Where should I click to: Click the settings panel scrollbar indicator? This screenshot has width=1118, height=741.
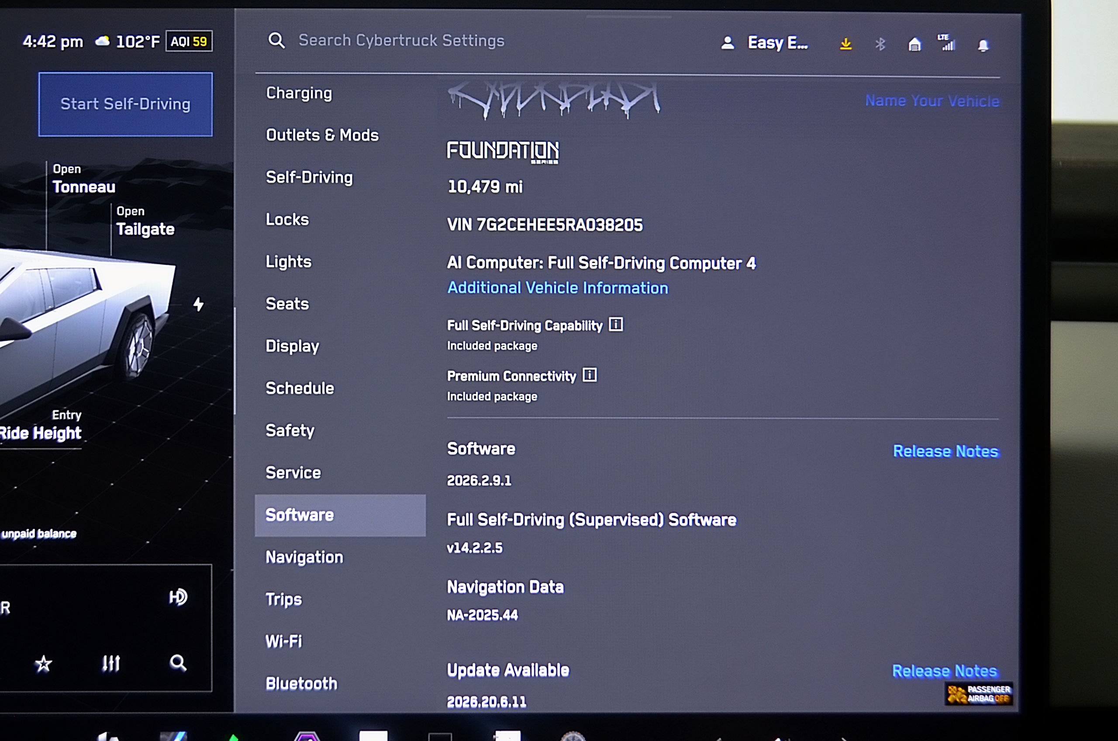coord(235,361)
